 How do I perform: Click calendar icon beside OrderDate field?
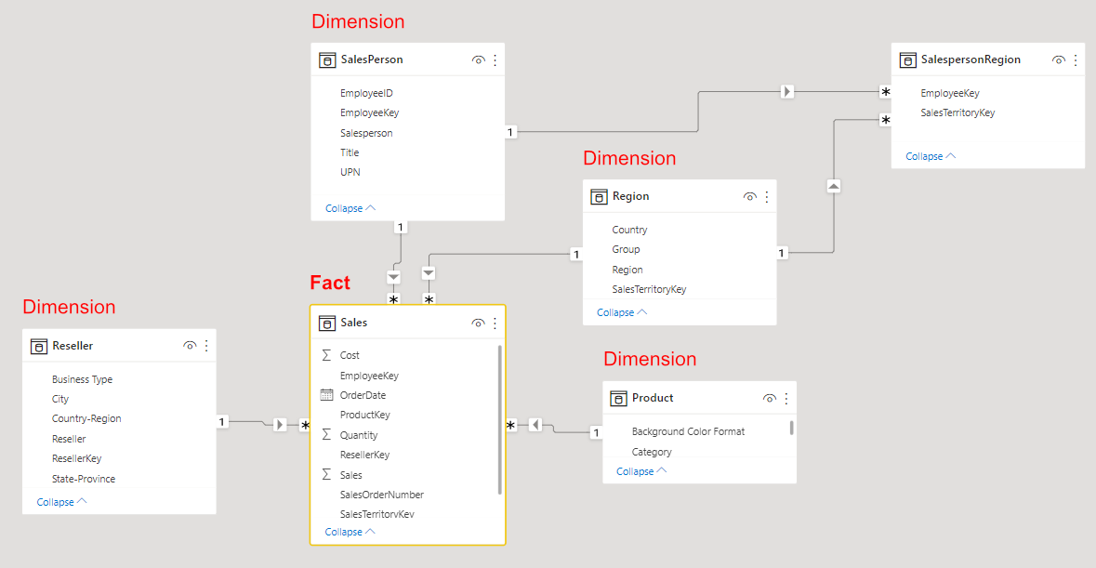click(326, 395)
